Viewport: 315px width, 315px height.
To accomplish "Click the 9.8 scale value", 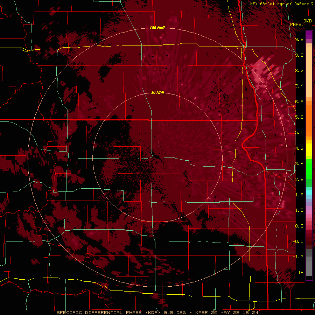I will pyautogui.click(x=299, y=39).
